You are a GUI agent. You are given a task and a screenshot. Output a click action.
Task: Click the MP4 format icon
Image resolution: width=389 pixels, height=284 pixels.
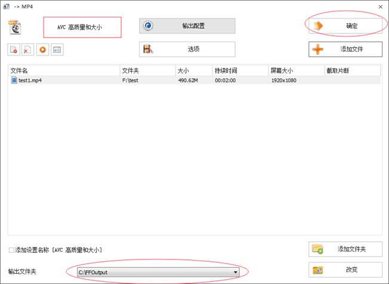(x=15, y=27)
